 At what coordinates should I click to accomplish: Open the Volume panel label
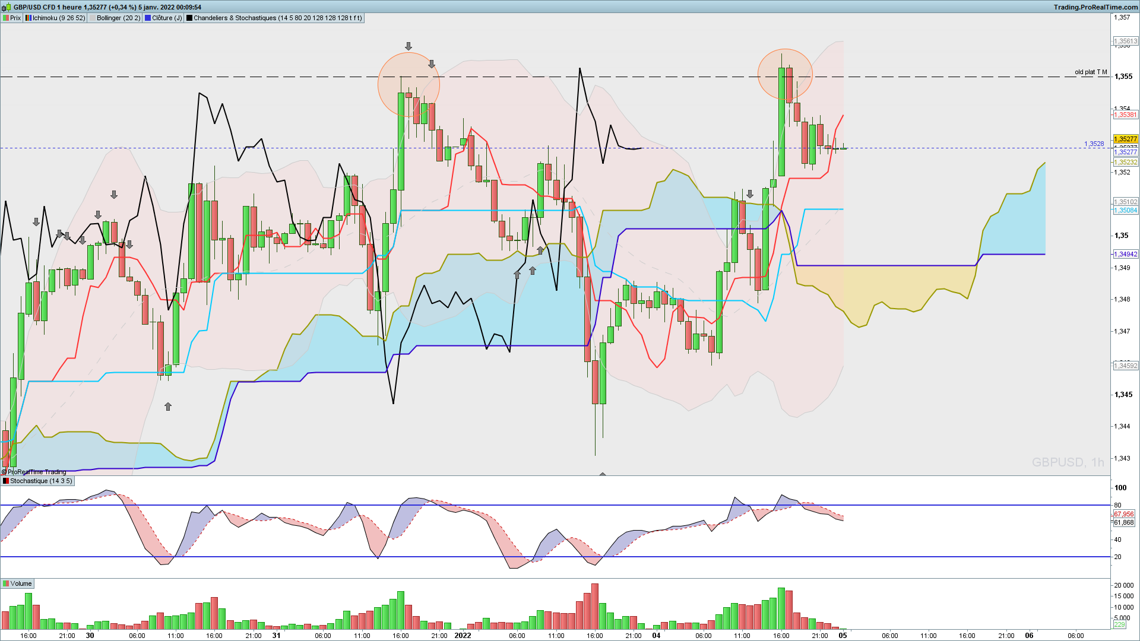(x=21, y=583)
